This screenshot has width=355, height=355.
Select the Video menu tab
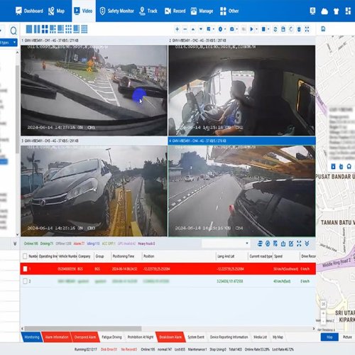tap(83, 11)
